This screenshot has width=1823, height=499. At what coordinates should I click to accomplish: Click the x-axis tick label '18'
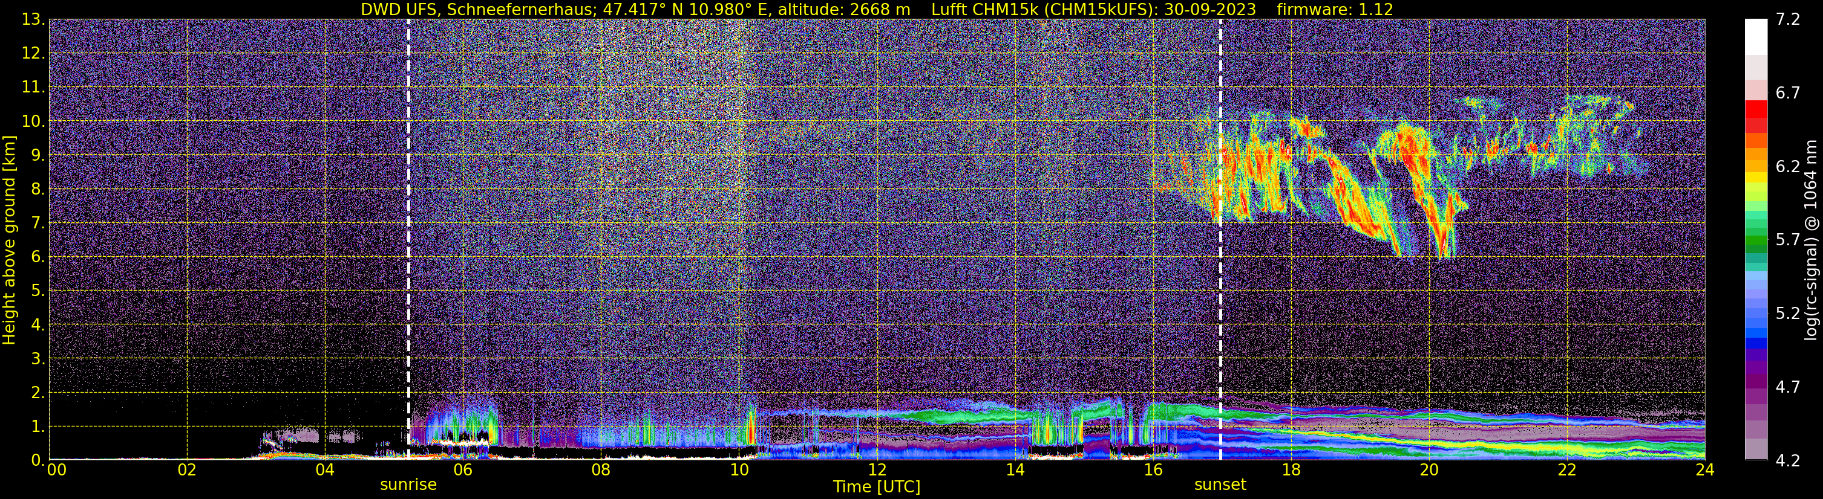tap(1291, 470)
